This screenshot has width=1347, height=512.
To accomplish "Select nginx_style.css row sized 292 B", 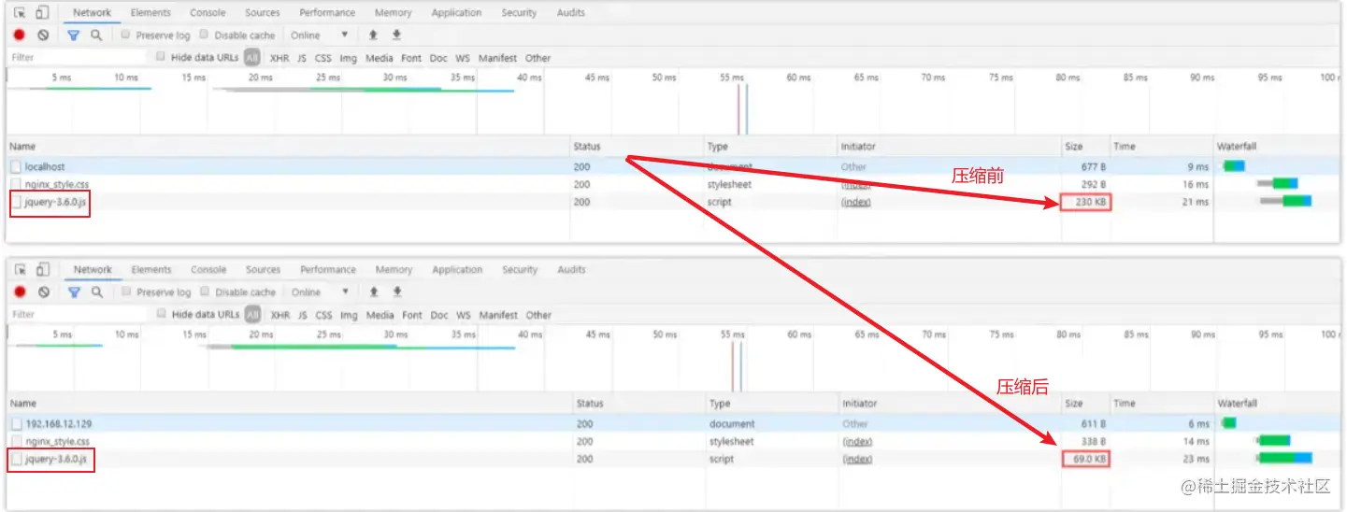I will tap(674, 184).
